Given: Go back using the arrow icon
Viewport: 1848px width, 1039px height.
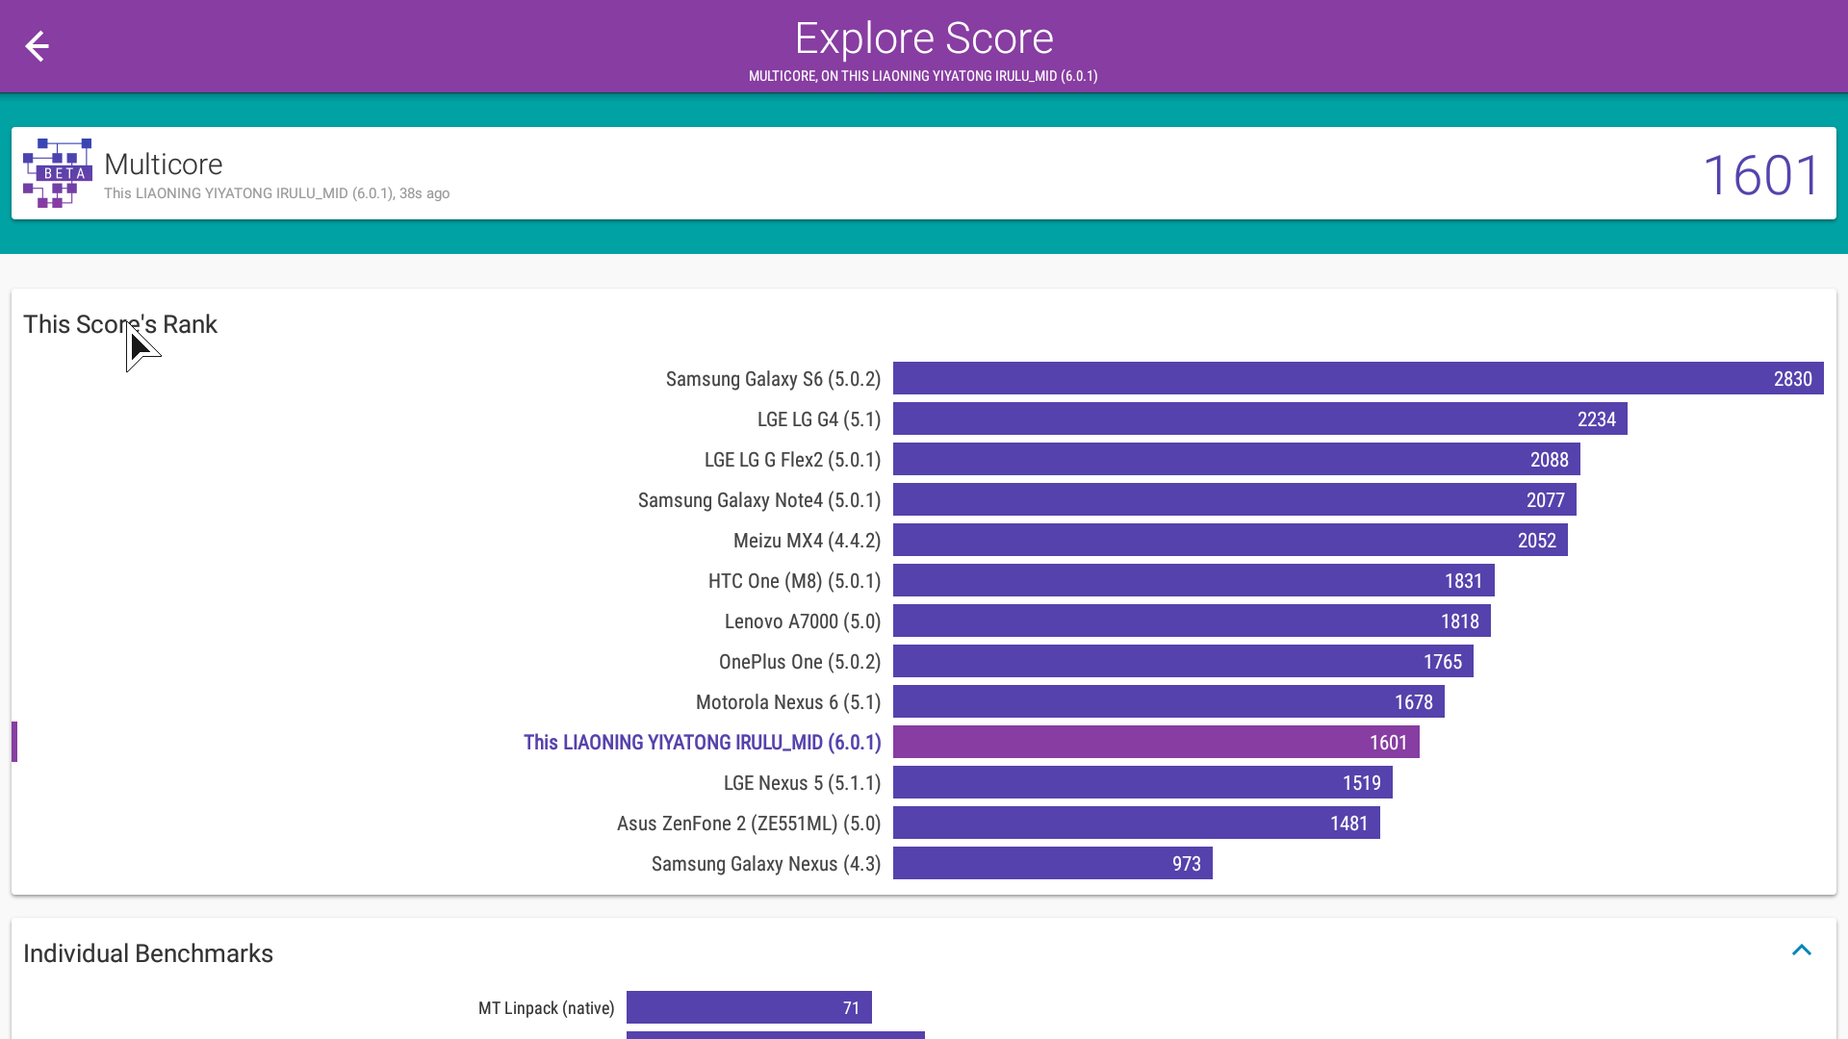Looking at the screenshot, I should [x=37, y=46].
